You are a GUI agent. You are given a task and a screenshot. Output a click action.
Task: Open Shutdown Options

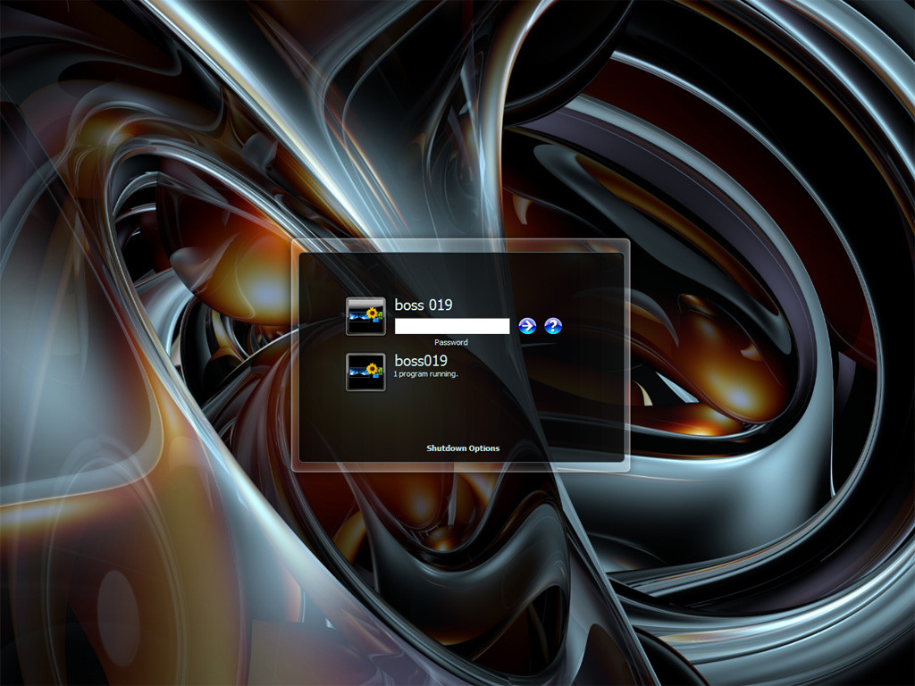coord(463,448)
